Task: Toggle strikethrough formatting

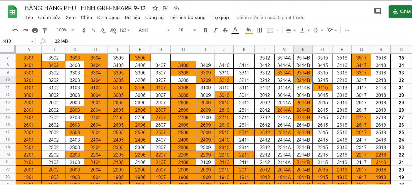Action: (225, 30)
